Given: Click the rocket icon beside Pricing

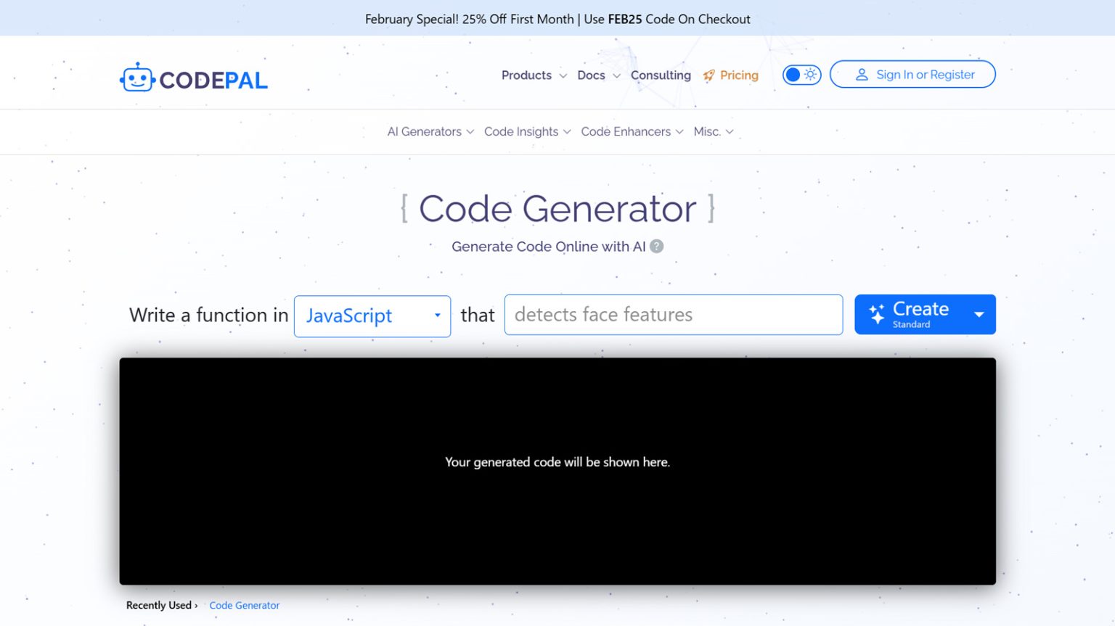Looking at the screenshot, I should [x=709, y=75].
